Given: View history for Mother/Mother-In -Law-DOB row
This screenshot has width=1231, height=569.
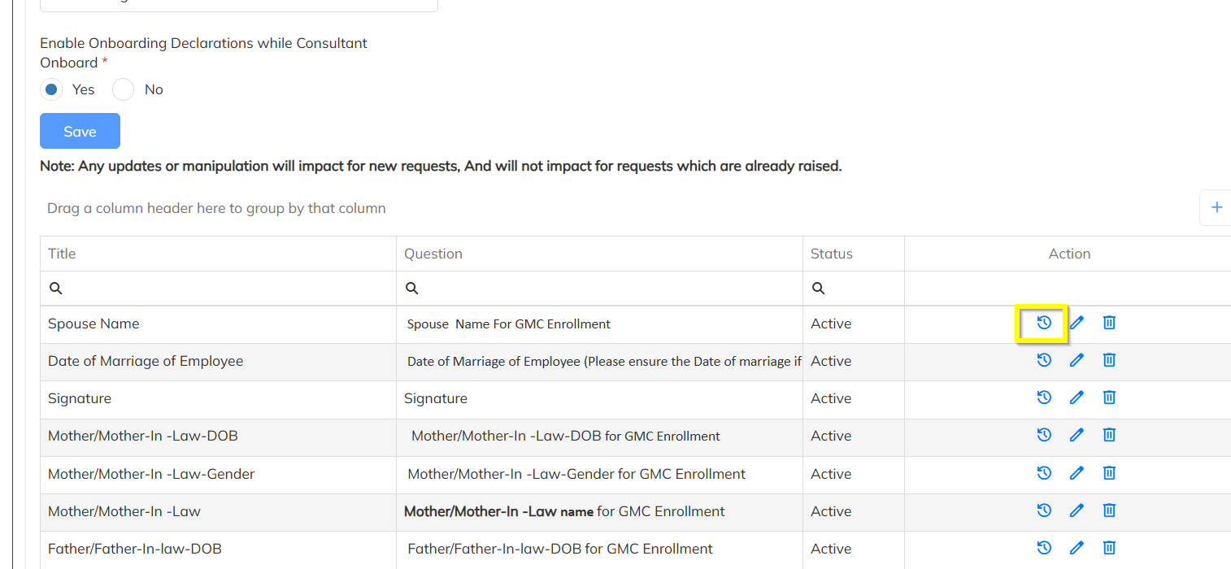Looking at the screenshot, I should pos(1044,435).
